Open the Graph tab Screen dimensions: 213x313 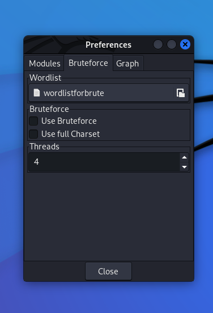pyautogui.click(x=127, y=64)
